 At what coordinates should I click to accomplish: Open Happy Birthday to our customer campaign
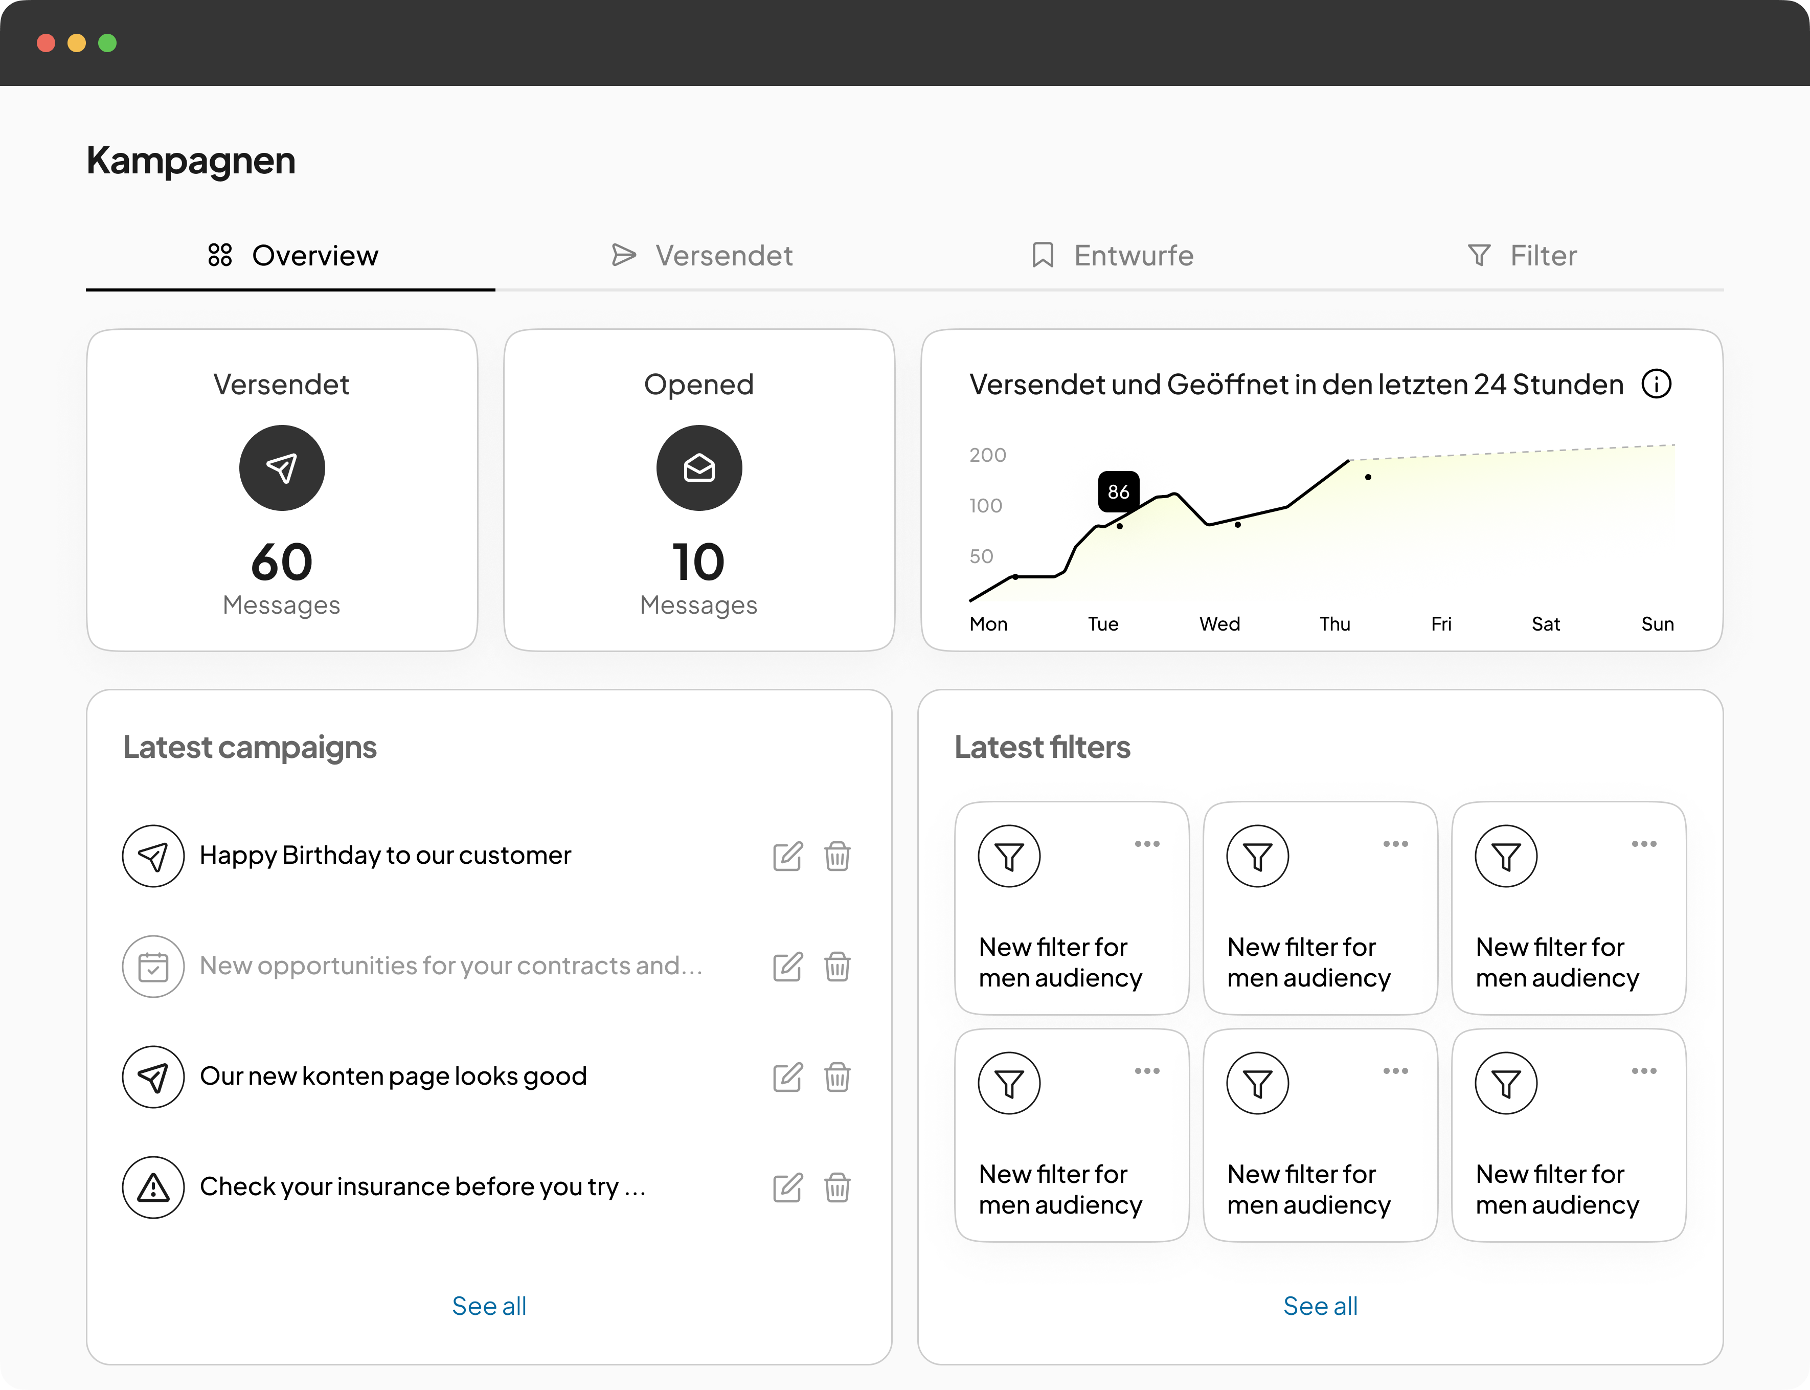point(386,856)
